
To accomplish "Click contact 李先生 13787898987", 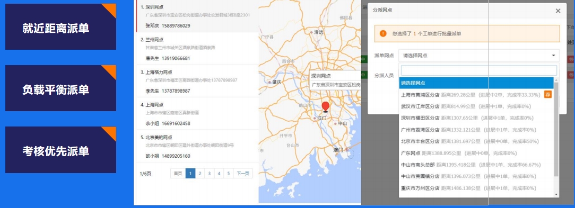I will click(168, 91).
